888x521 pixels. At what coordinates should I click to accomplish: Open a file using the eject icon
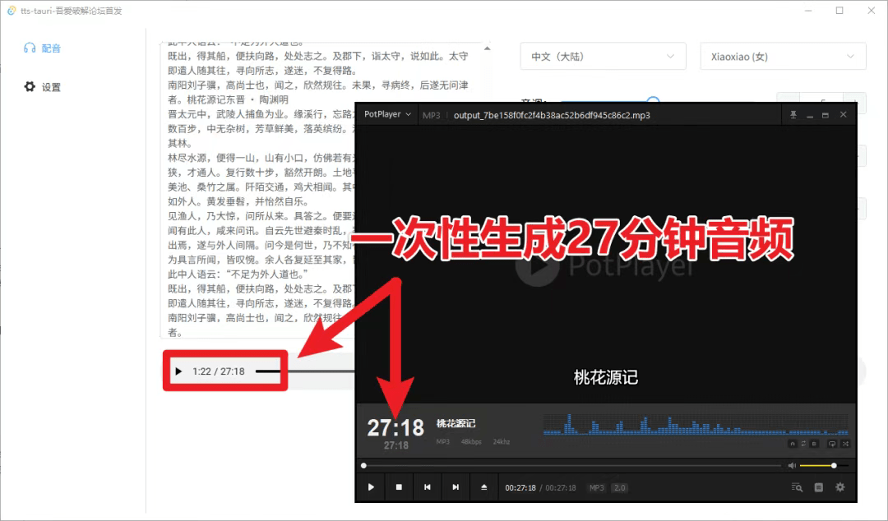pos(484,486)
